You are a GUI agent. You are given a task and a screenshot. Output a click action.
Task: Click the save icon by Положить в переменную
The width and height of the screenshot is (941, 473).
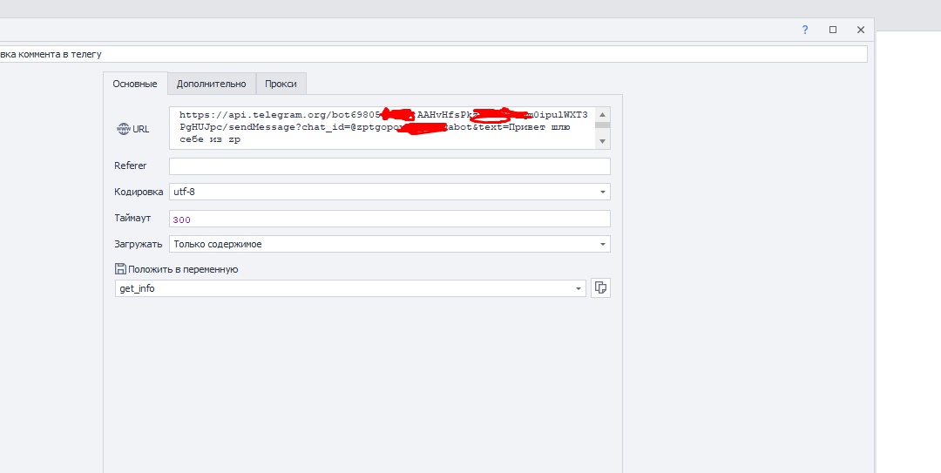click(120, 269)
